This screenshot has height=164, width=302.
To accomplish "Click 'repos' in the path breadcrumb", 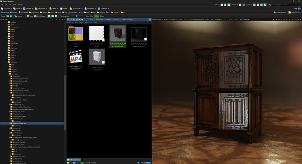I will tap(91, 20).
